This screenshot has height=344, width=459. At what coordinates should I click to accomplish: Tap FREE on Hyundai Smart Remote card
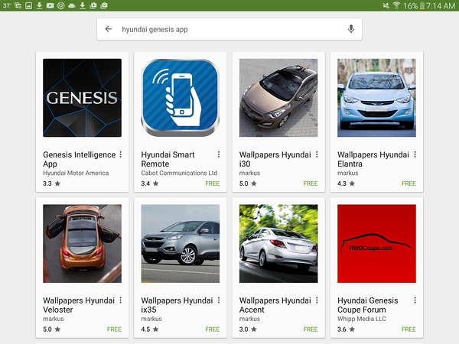point(212,183)
